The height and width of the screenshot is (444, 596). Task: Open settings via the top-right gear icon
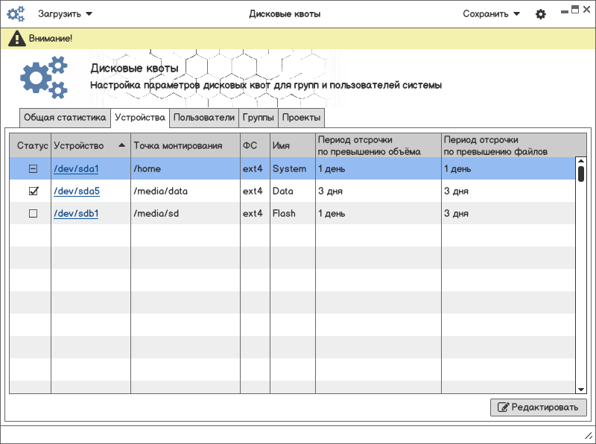pos(541,14)
